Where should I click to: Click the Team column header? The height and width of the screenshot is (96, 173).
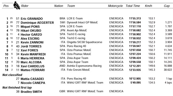(x=71, y=6)
